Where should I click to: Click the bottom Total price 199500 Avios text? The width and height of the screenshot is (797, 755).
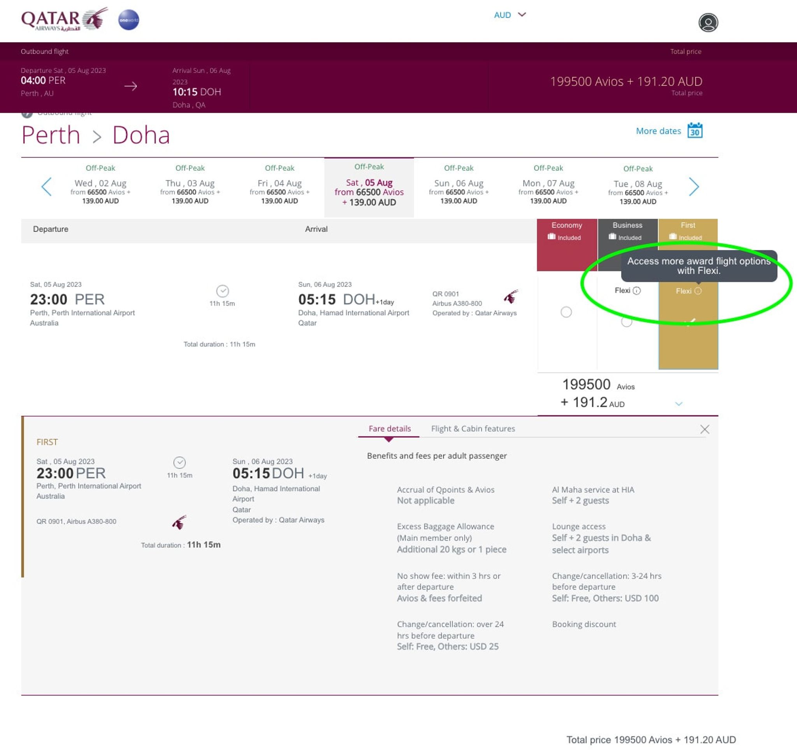pos(651,739)
